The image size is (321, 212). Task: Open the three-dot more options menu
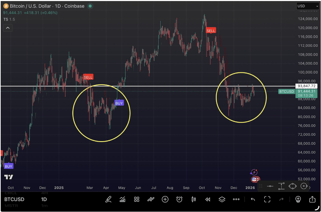tap(236, 199)
